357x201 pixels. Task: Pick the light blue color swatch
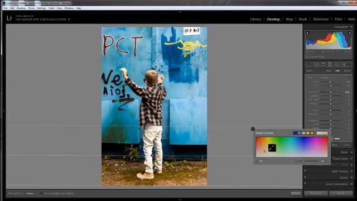pyautogui.click(x=300, y=133)
